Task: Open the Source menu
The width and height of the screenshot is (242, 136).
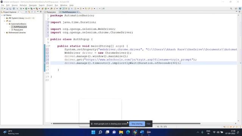Action: pos(15,5)
